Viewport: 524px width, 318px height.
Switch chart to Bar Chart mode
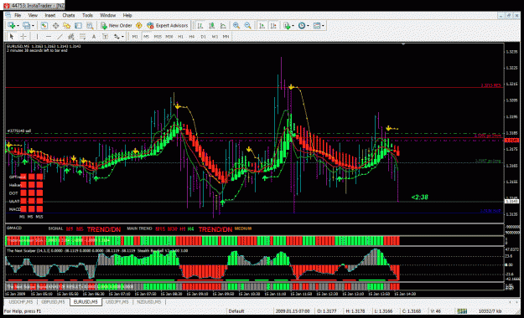pyautogui.click(x=200, y=25)
